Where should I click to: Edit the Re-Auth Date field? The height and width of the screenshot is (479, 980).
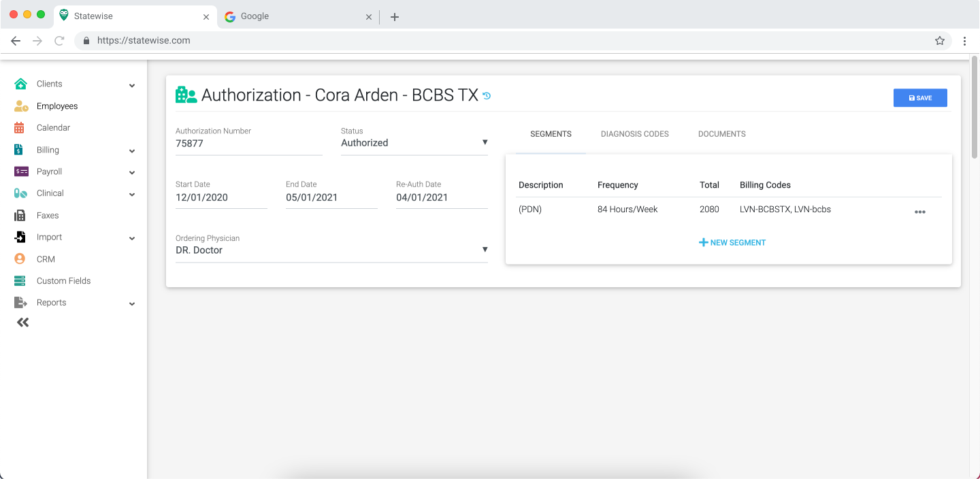(x=442, y=198)
